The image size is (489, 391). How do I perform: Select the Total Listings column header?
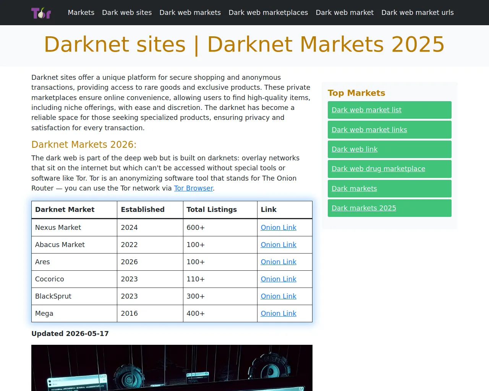coord(220,210)
